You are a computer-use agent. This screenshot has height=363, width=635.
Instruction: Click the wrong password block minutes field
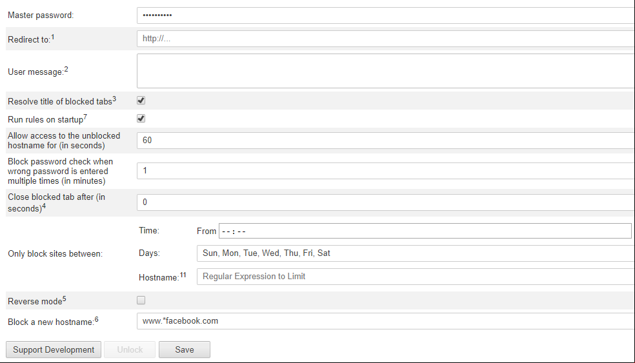(385, 171)
